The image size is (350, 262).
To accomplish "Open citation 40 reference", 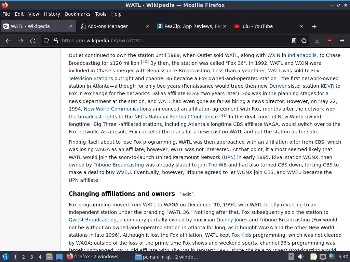I will click(145, 62).
